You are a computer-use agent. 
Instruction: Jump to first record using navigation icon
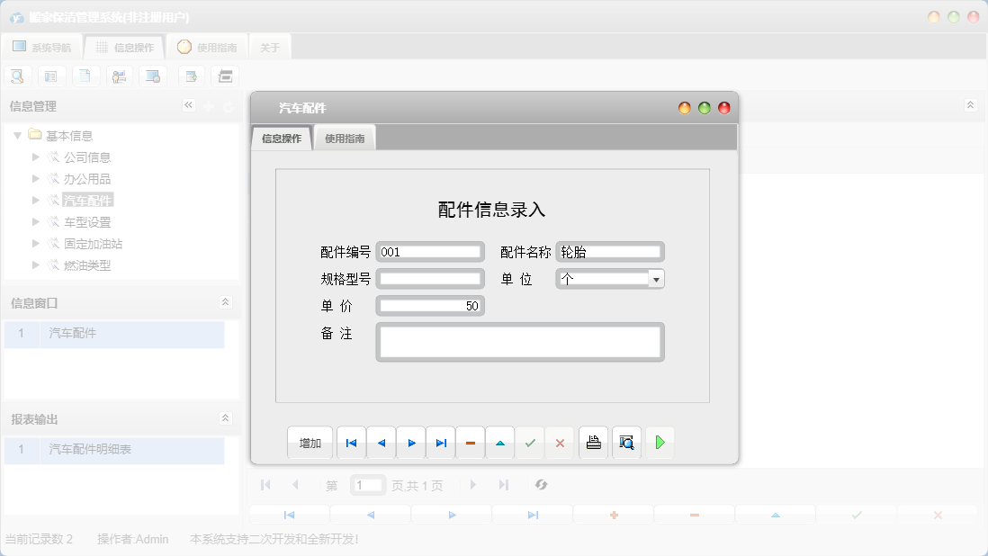tap(351, 442)
